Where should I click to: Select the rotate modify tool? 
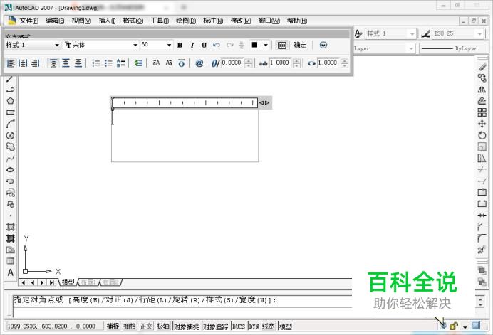coord(482,135)
